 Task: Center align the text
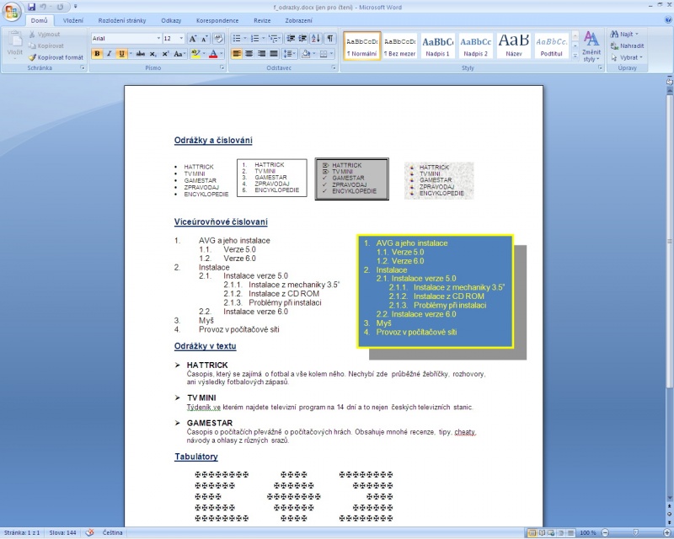pyautogui.click(x=249, y=54)
